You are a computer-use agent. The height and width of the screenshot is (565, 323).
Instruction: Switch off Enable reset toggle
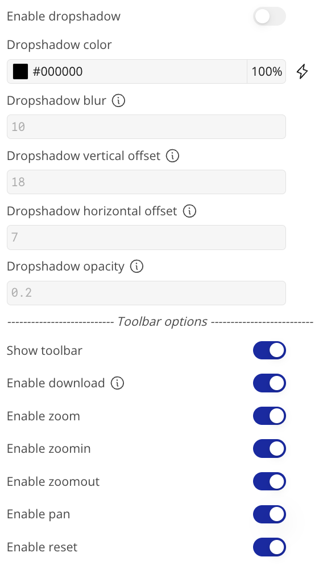[x=270, y=547]
